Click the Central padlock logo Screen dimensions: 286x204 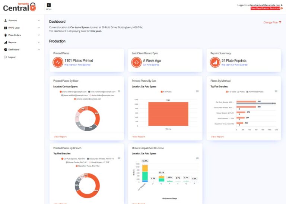(x=19, y=7)
